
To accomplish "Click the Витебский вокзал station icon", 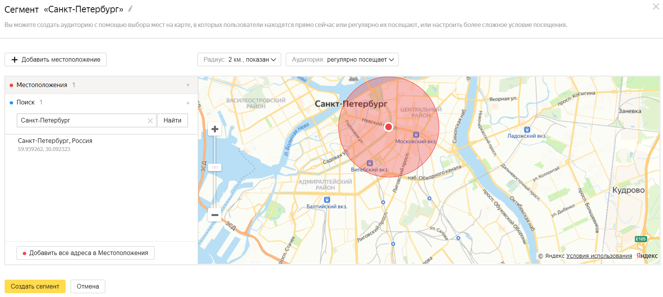I will 369,163.
